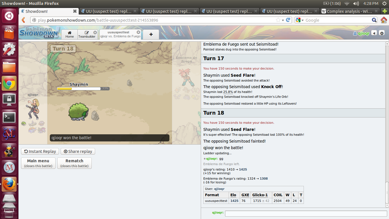Click the Instant Replay button

tap(40, 151)
